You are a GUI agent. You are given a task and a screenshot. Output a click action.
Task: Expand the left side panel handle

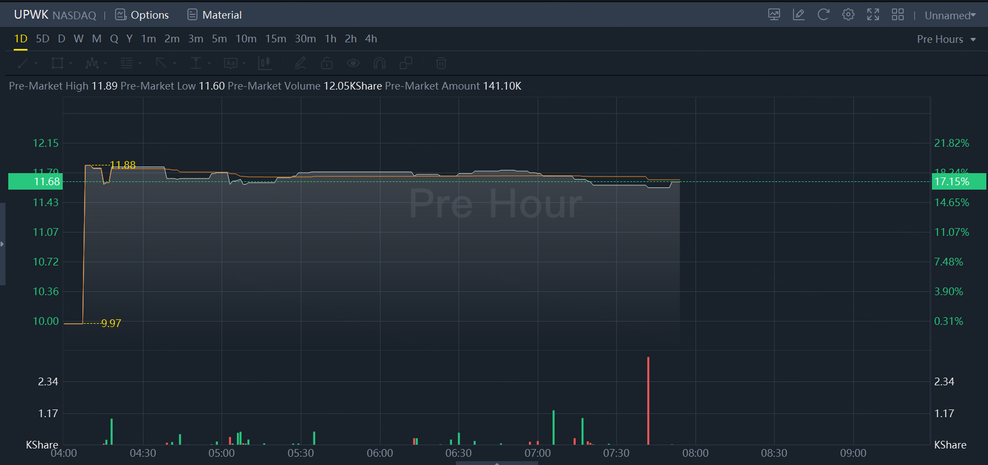[2, 244]
